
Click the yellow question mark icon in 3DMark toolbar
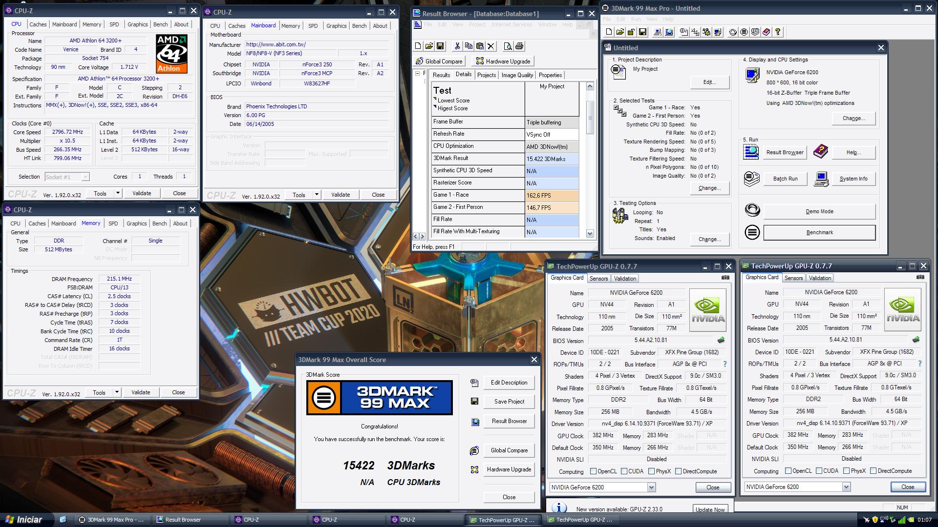tap(778, 32)
